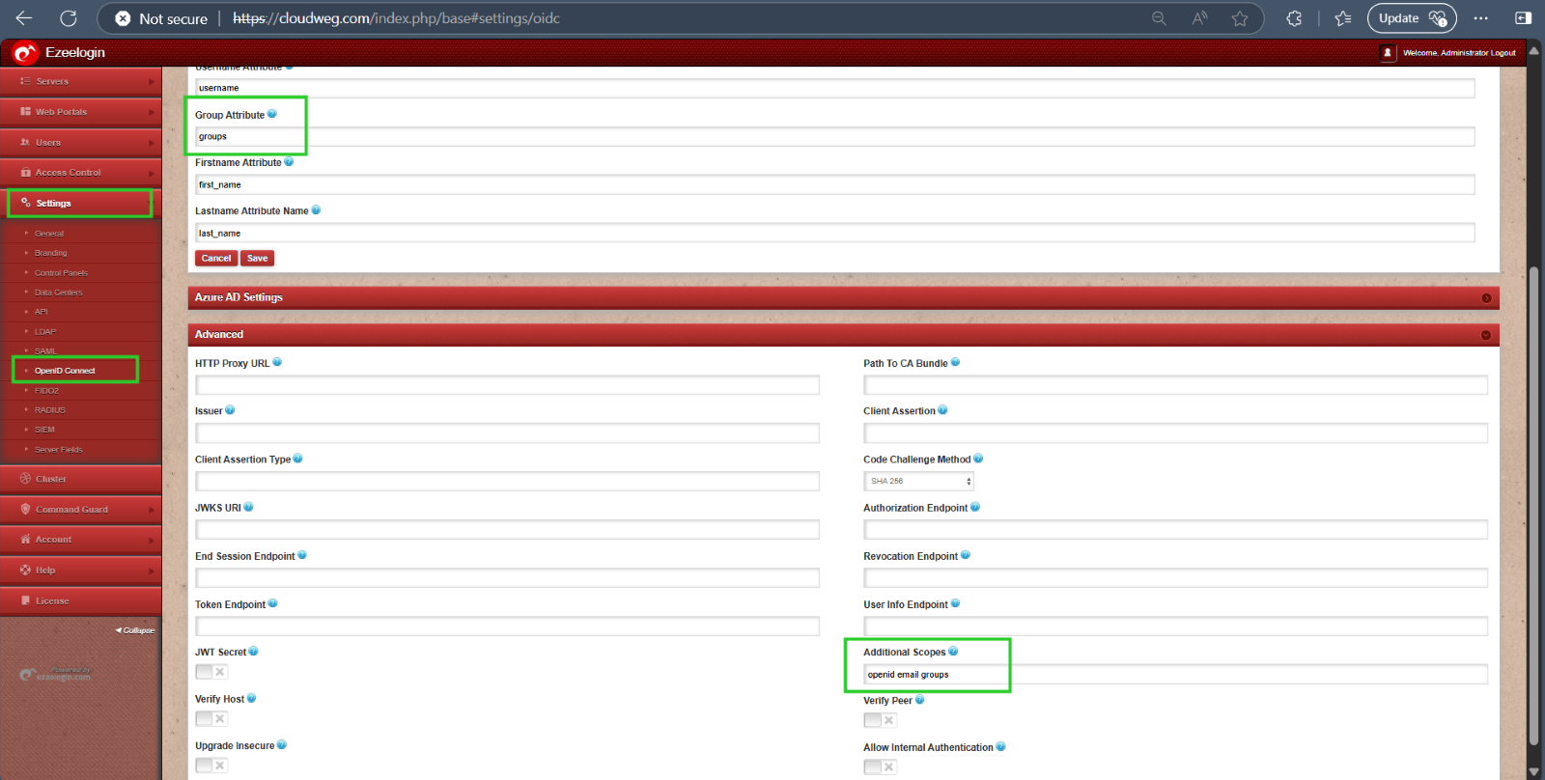
Task: Click help icon next to Path To CA Bundle
Action: coord(955,362)
